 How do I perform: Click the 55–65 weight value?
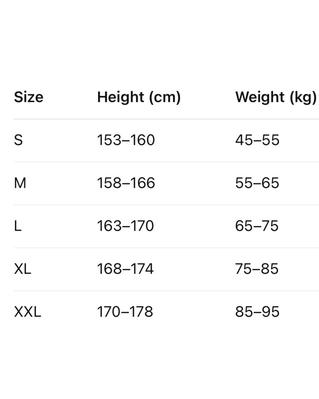click(x=257, y=183)
